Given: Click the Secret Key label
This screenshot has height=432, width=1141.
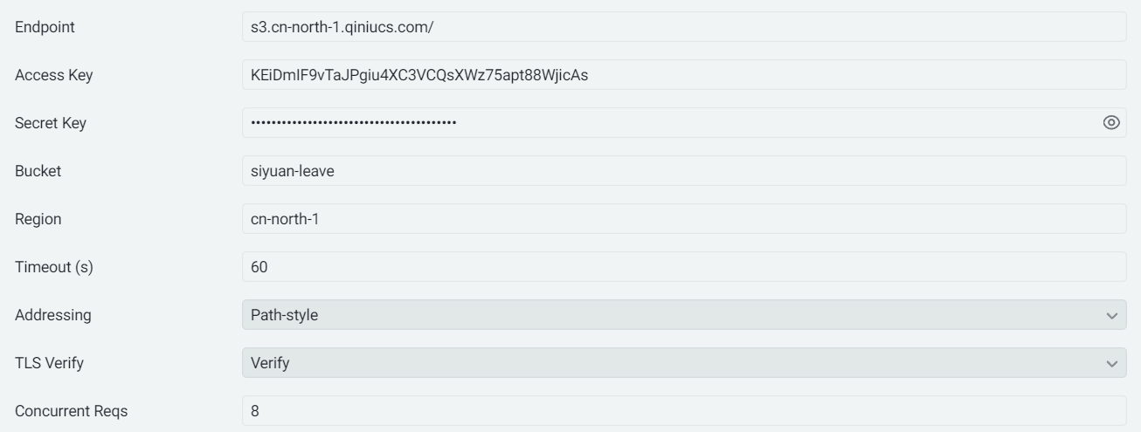Looking at the screenshot, I should (51, 123).
